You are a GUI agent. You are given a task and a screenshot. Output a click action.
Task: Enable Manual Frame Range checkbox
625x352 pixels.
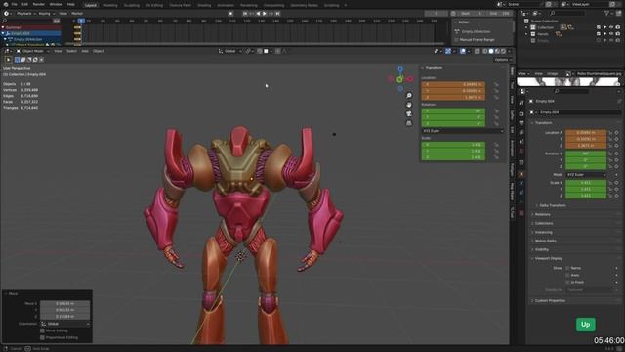(456, 40)
